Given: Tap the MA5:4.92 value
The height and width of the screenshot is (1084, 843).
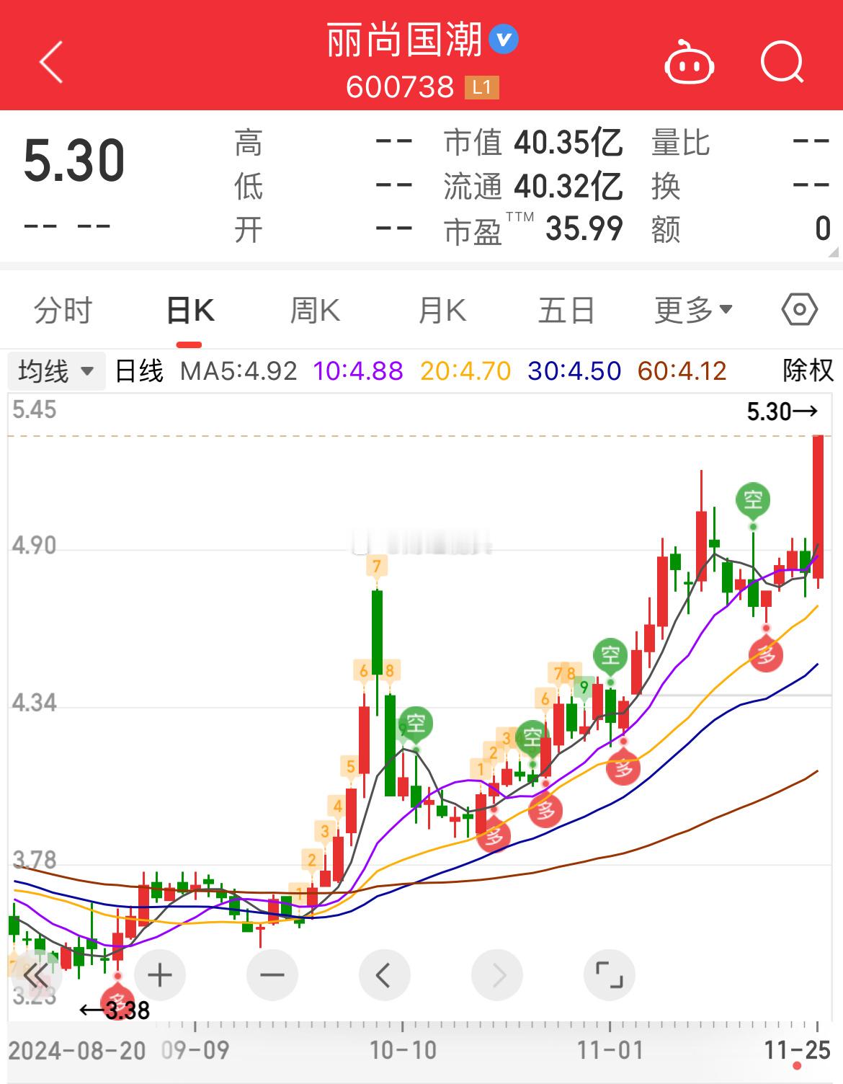Looking at the screenshot, I should click(x=238, y=371).
